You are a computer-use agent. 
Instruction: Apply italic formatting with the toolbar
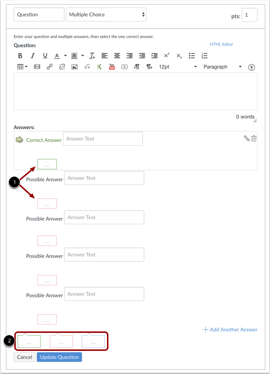coord(33,56)
